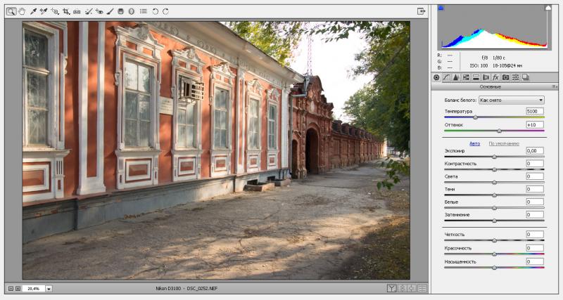Image resolution: width=563 pixels, height=300 pixels.
Task: Choose the Spot Removal tool
Action: click(x=89, y=11)
